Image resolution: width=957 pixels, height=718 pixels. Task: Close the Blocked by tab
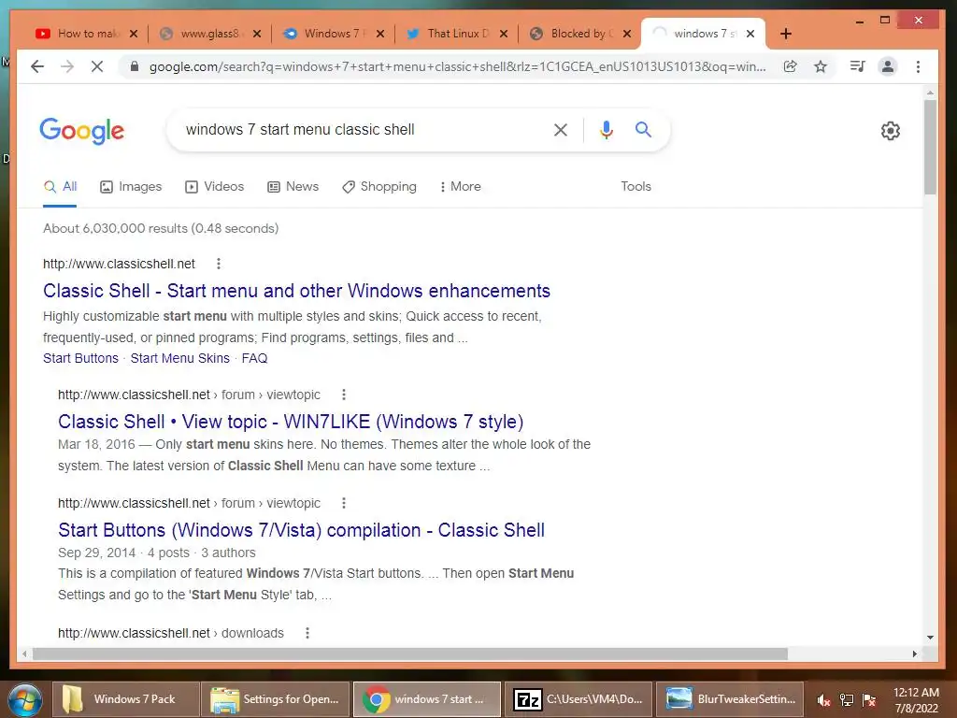point(627,34)
